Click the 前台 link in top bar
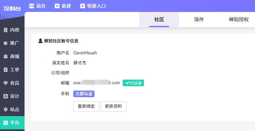 coord(41,6)
